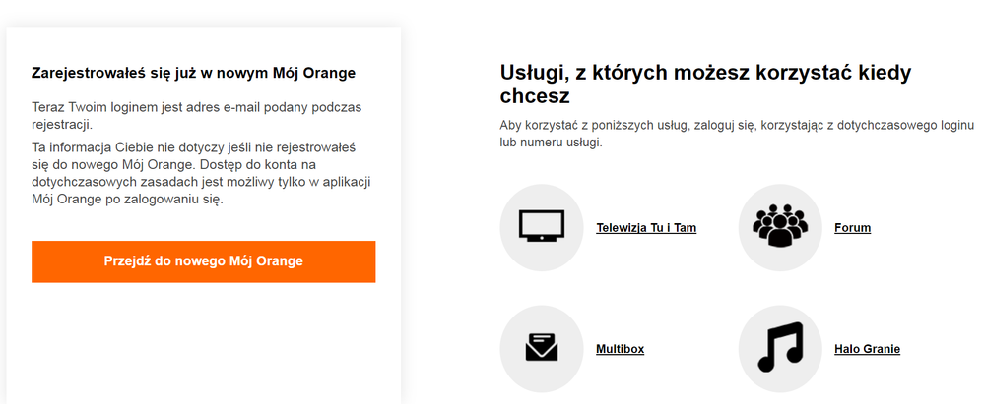The height and width of the screenshot is (404, 983).
Task: Click the heading Zarejestrowałeś się już w nowym
Action: pyautogui.click(x=193, y=73)
